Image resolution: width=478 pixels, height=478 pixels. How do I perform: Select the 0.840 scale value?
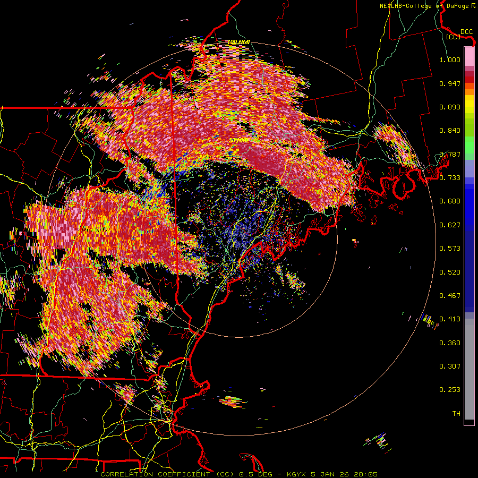(450, 131)
